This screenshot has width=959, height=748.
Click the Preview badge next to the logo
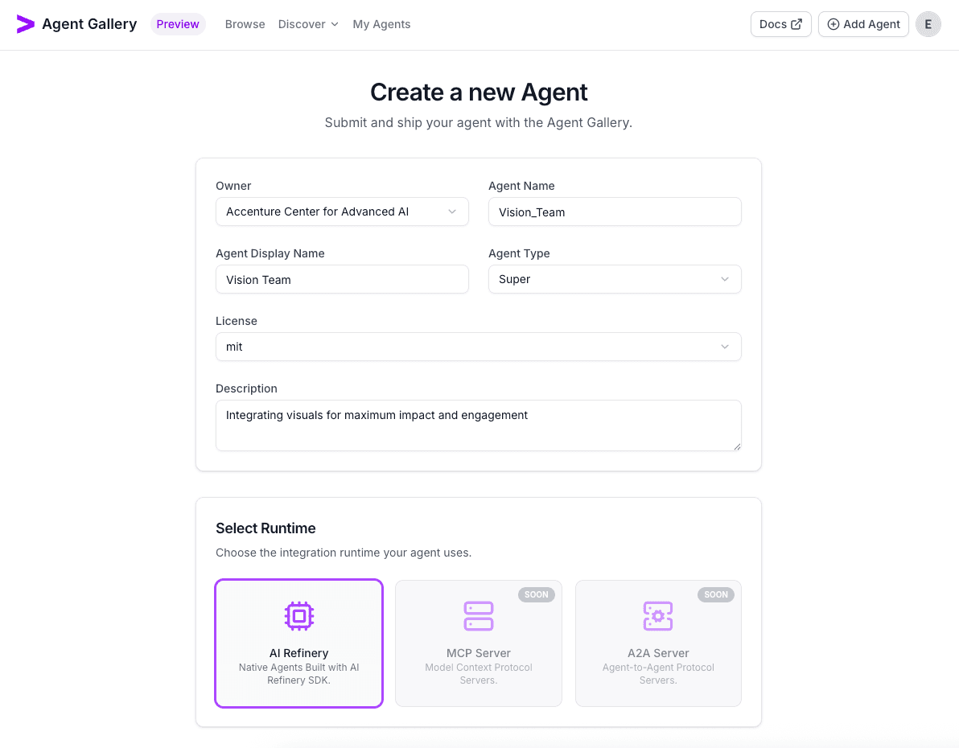click(178, 24)
